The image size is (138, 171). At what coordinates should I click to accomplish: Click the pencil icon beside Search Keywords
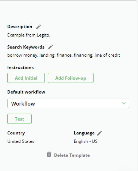pos(50,47)
